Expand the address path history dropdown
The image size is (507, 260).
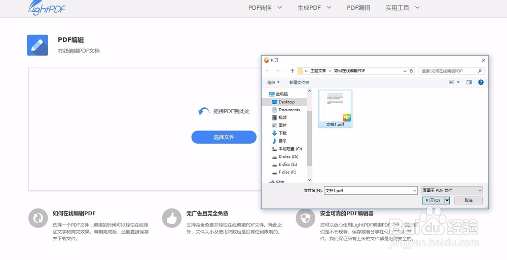[405, 71]
